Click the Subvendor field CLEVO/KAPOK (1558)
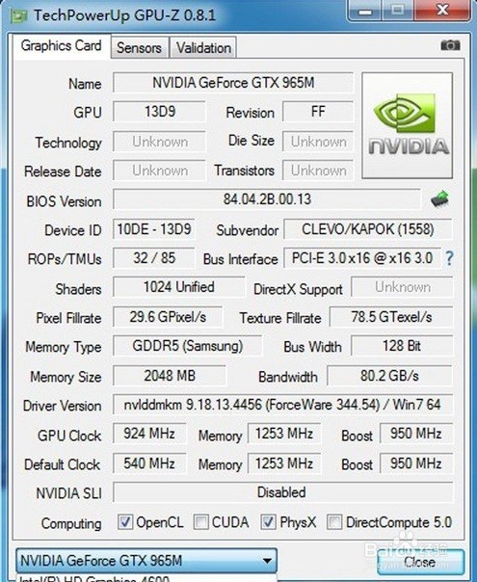 [x=368, y=229]
